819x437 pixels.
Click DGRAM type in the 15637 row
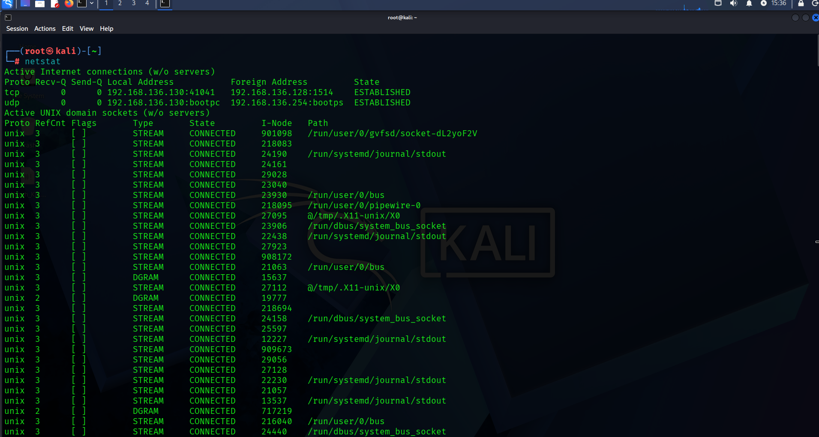[146, 278]
